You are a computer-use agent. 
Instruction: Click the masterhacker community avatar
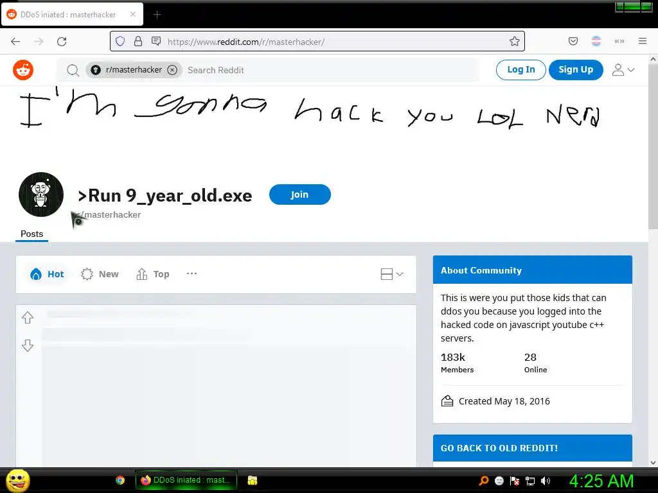(41, 195)
